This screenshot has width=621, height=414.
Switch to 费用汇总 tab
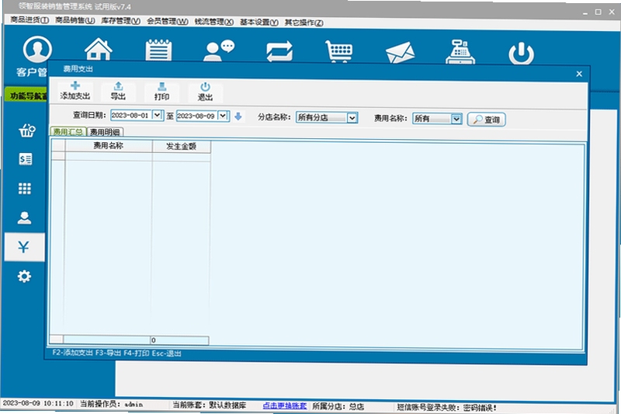[x=68, y=131]
